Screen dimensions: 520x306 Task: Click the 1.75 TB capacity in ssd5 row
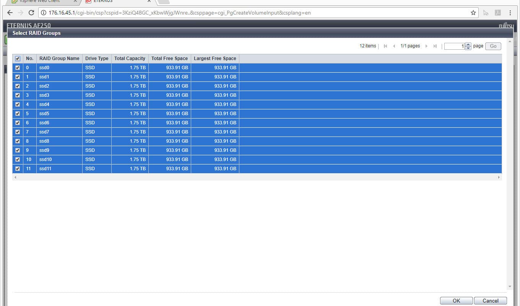pyautogui.click(x=138, y=114)
